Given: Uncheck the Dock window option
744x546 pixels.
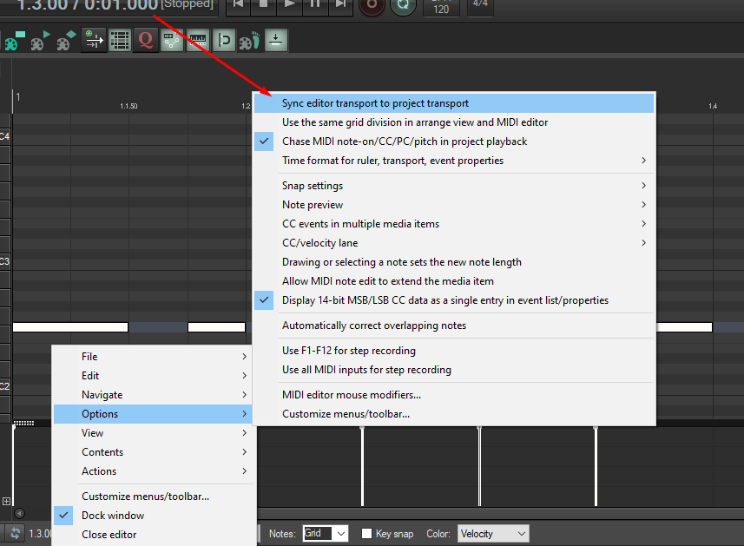Looking at the screenshot, I should pyautogui.click(x=155, y=515).
